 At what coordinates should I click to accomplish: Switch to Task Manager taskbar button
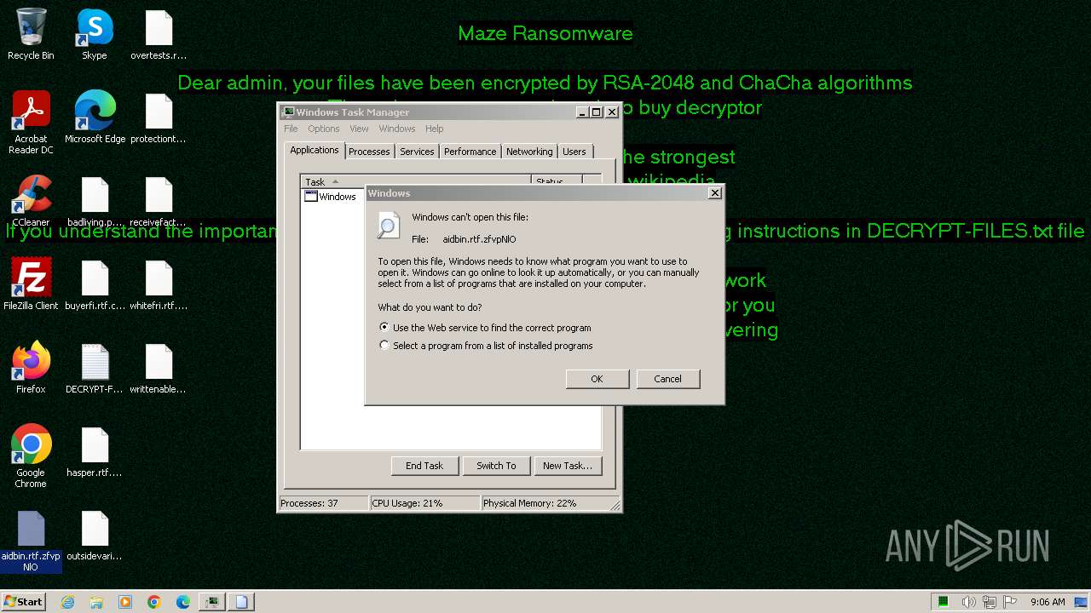pyautogui.click(x=212, y=602)
